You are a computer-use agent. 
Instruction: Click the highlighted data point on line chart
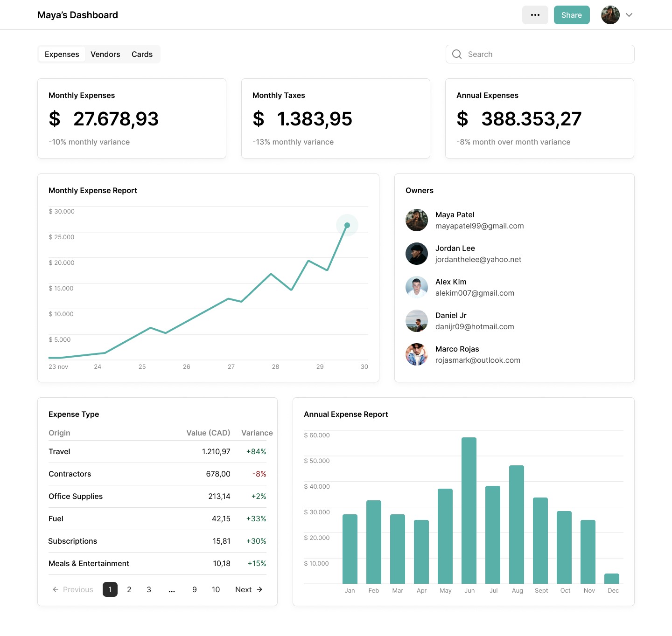pos(347,225)
